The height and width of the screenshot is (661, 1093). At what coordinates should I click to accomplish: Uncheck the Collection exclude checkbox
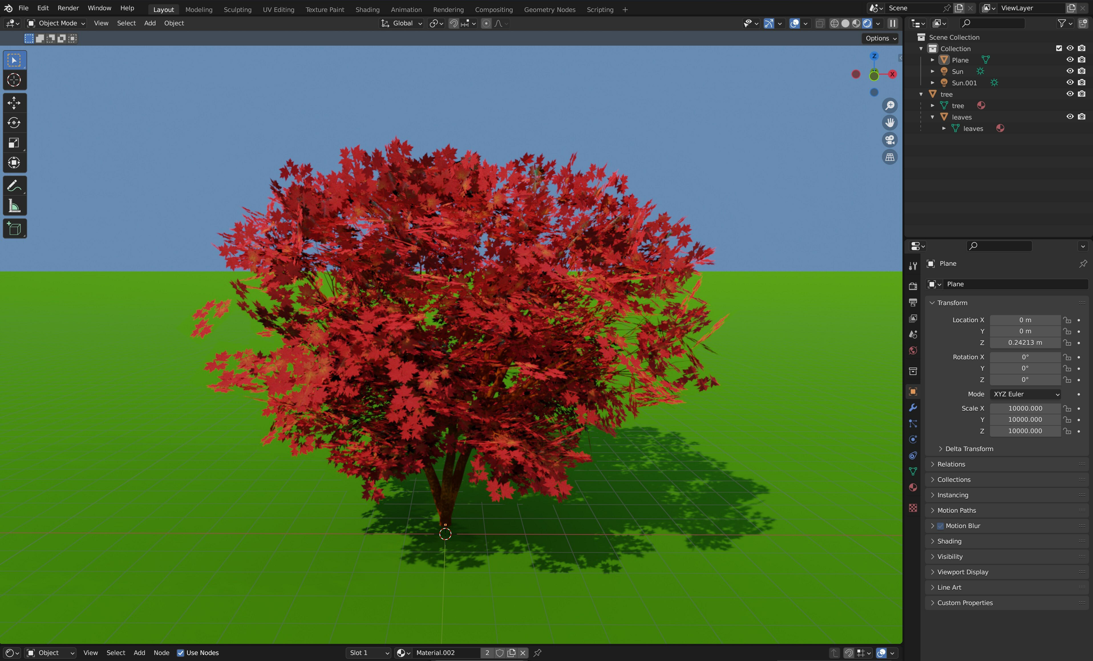(1059, 48)
